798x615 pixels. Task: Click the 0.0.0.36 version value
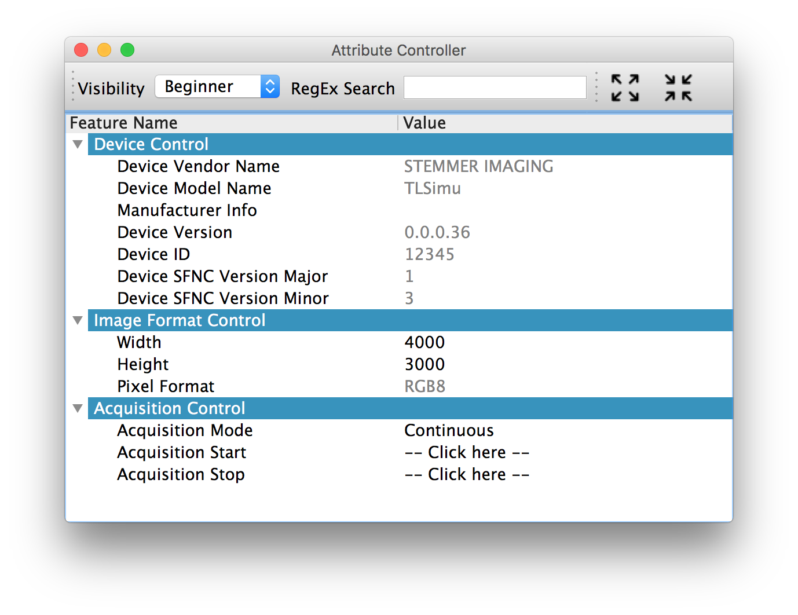click(437, 232)
